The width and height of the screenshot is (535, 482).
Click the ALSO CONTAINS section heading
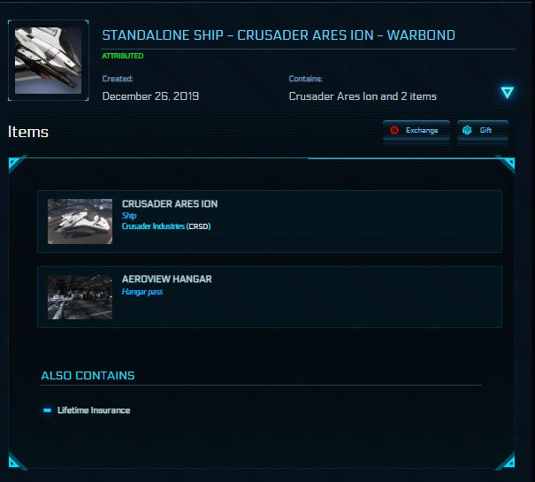pyautogui.click(x=88, y=376)
